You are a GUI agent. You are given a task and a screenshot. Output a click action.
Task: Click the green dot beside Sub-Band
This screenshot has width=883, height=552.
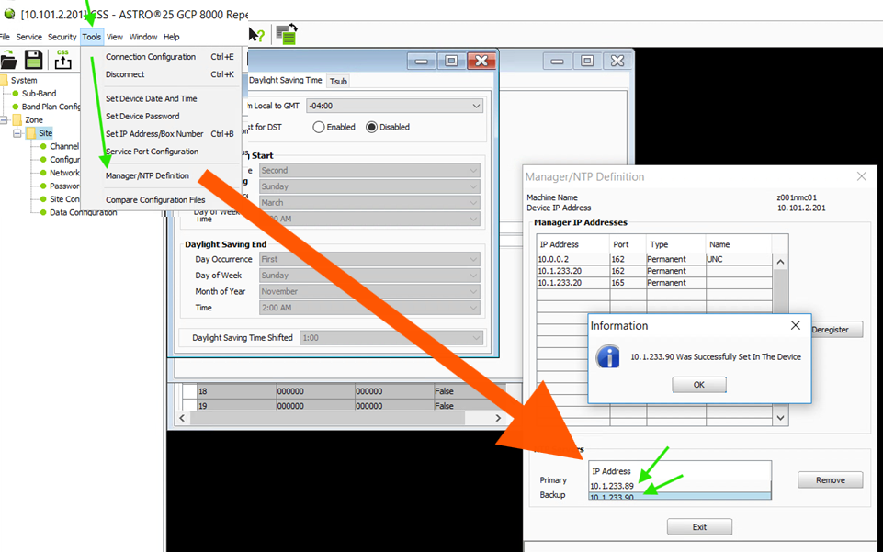coord(16,94)
